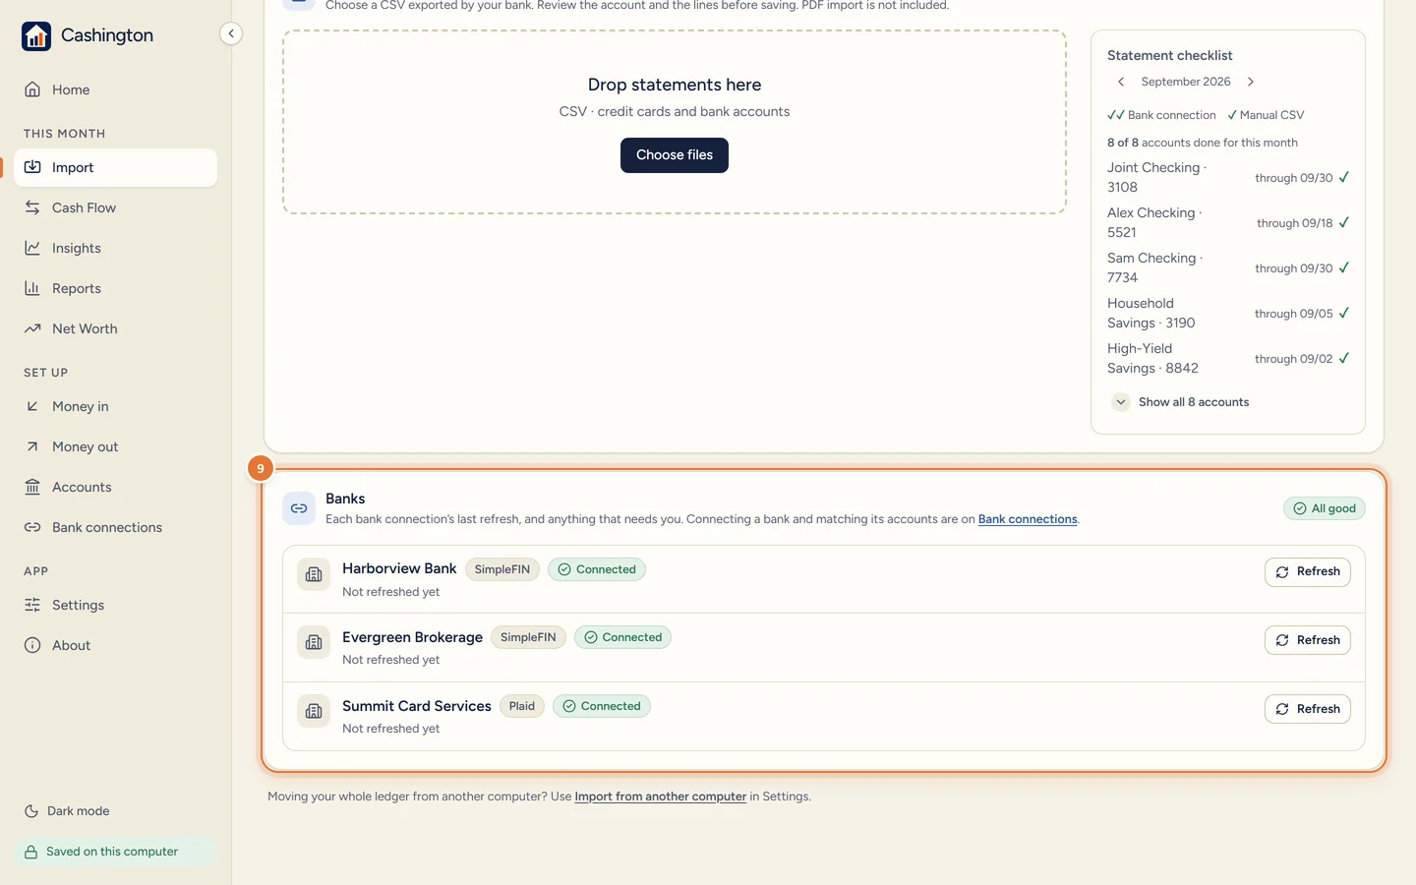
Task: Refresh Summit Card Services
Action: pyautogui.click(x=1308, y=709)
